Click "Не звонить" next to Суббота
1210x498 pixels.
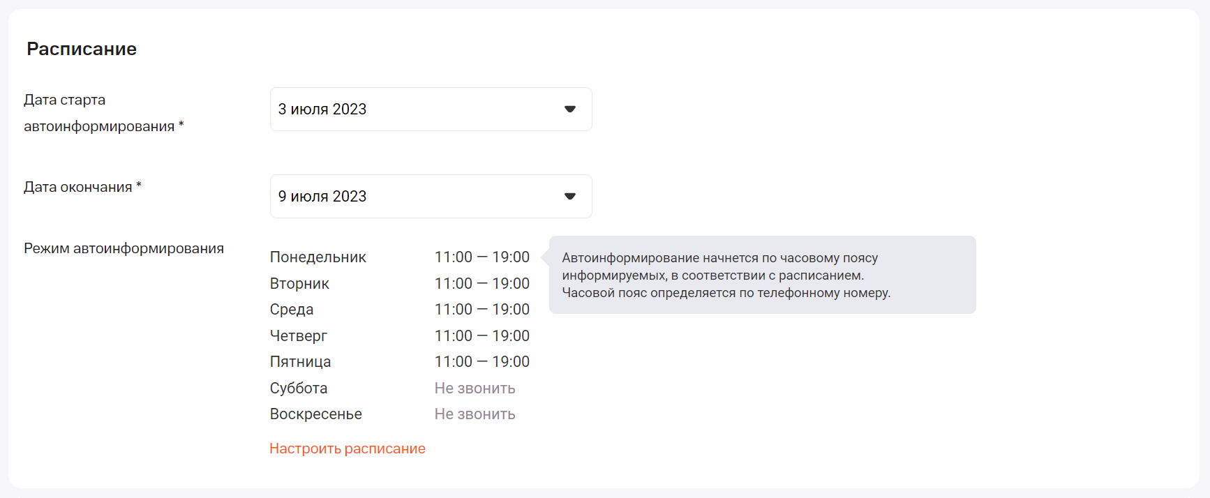point(475,388)
